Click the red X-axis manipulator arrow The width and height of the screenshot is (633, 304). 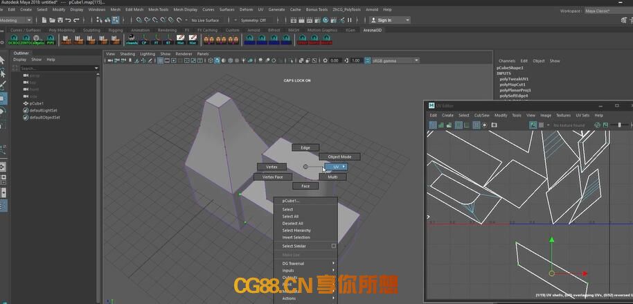585,274
